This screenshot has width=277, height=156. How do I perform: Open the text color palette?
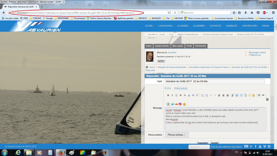pos(197,95)
